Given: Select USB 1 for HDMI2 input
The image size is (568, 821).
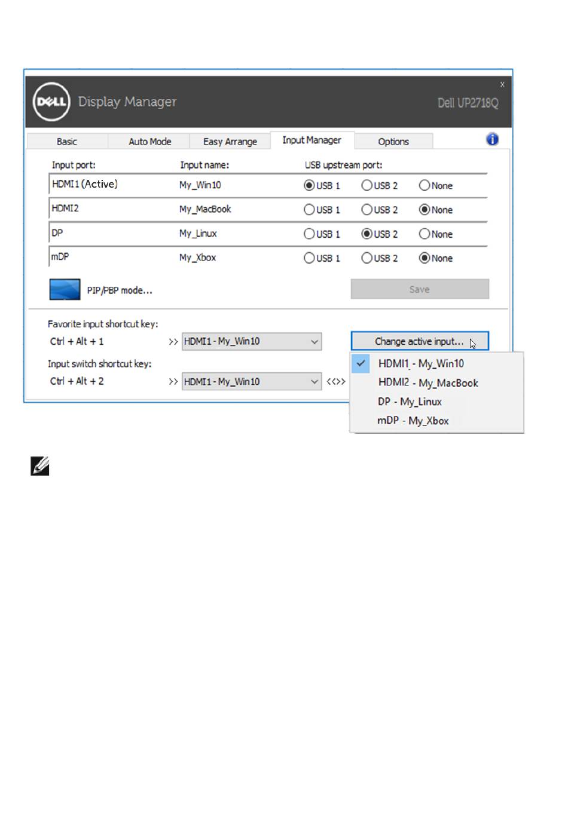Looking at the screenshot, I should [309, 210].
